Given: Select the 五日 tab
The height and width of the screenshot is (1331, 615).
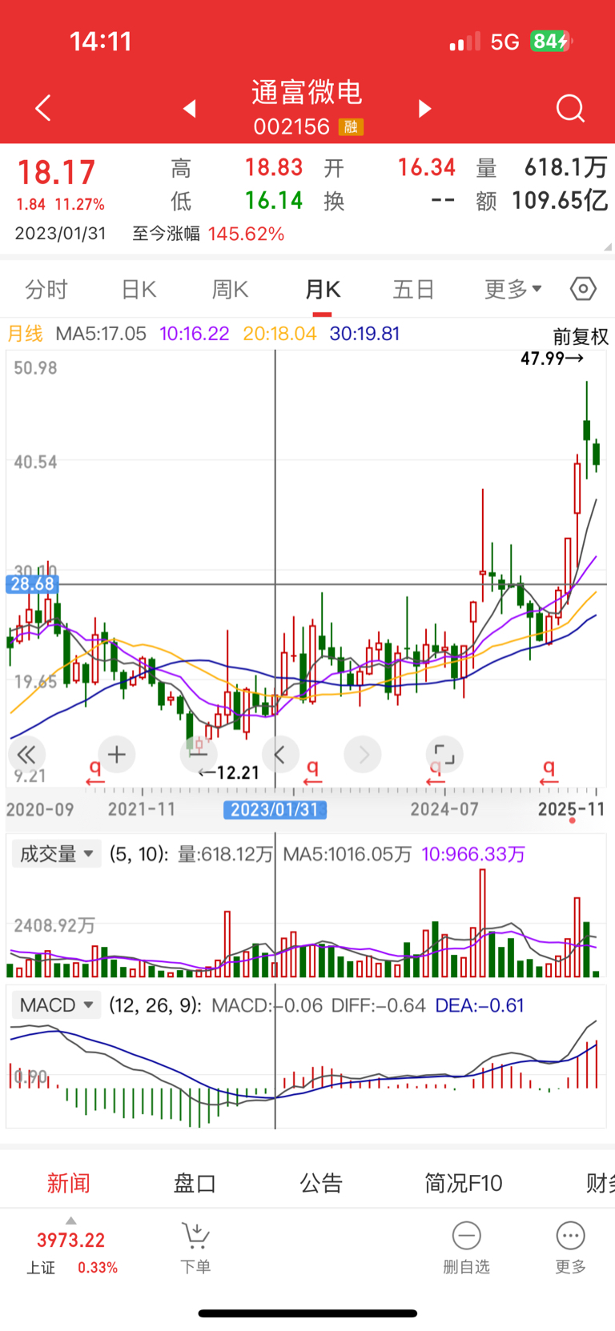Looking at the screenshot, I should pos(413,289).
